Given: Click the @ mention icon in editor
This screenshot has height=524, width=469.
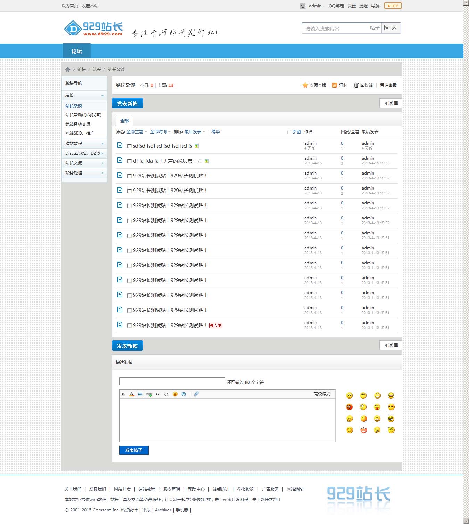Looking at the screenshot, I should 184,394.
